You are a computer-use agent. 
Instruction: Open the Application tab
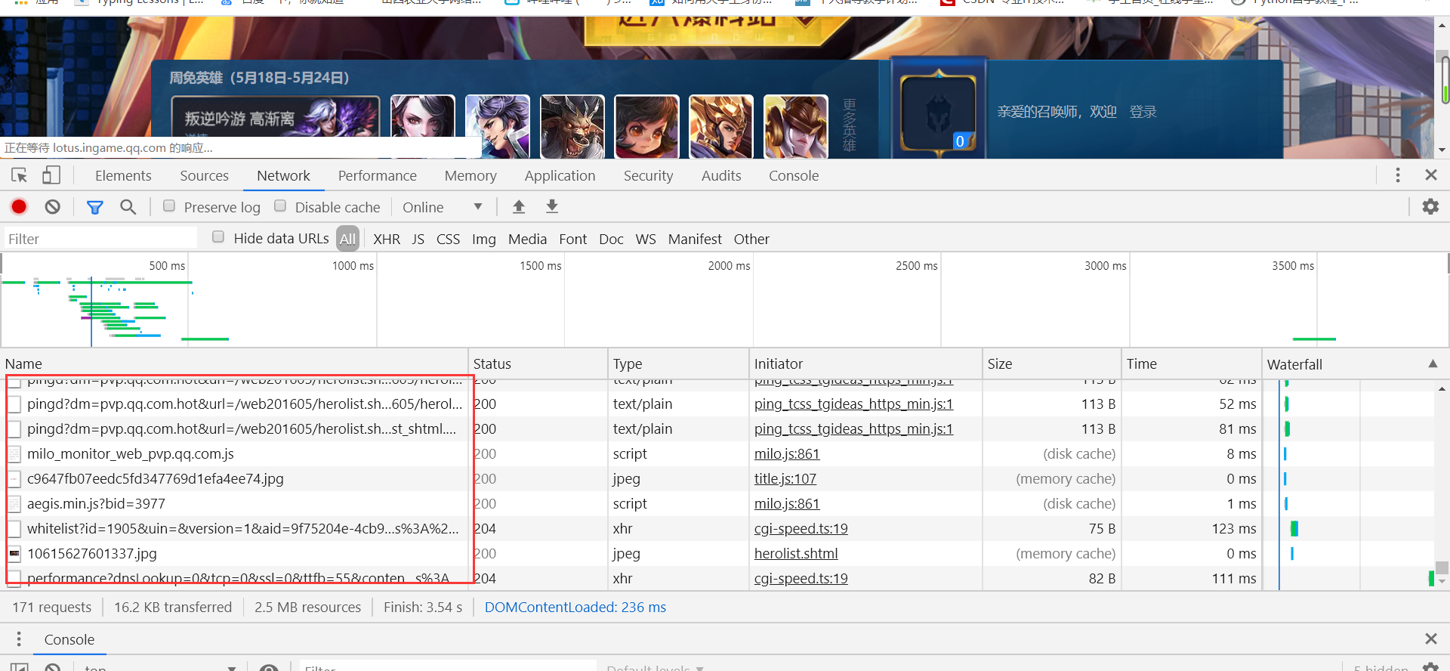pos(560,175)
